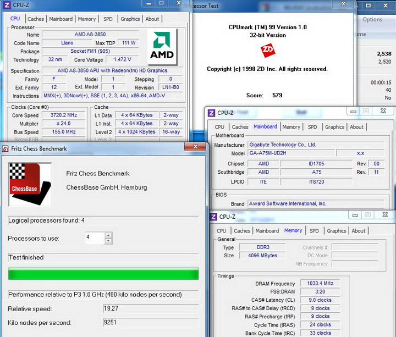Close the Fritz Chess Benchmark window

[195, 146]
